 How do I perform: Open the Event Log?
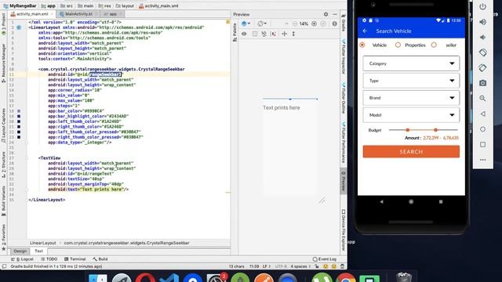click(325, 259)
